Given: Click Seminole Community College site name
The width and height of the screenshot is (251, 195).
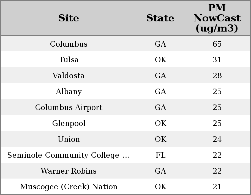Looking at the screenshot, I should pos(69,155).
